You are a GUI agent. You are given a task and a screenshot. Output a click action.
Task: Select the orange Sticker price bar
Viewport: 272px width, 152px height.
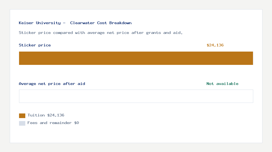136,58
